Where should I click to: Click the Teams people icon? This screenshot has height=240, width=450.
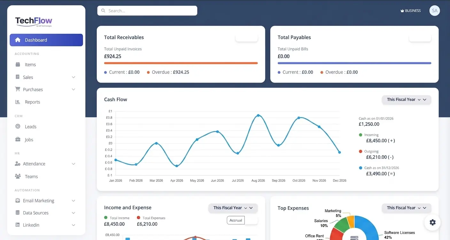pyautogui.click(x=18, y=176)
